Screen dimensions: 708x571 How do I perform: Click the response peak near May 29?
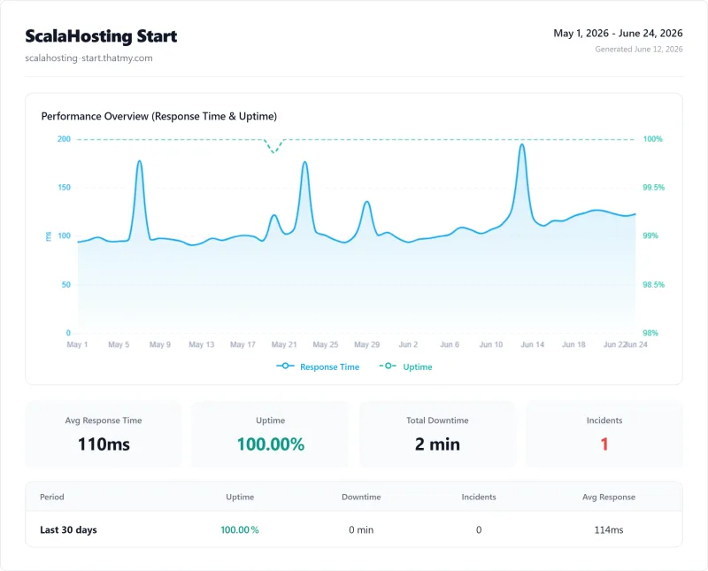click(x=367, y=202)
